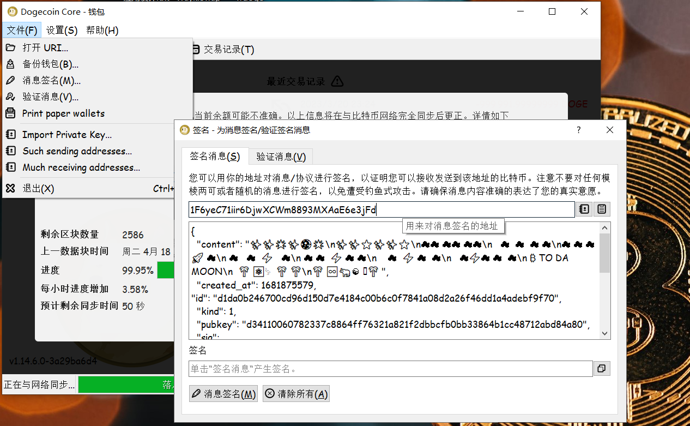Click the 99.95% progress value
Image resolution: width=690 pixels, height=426 pixels.
(138, 271)
